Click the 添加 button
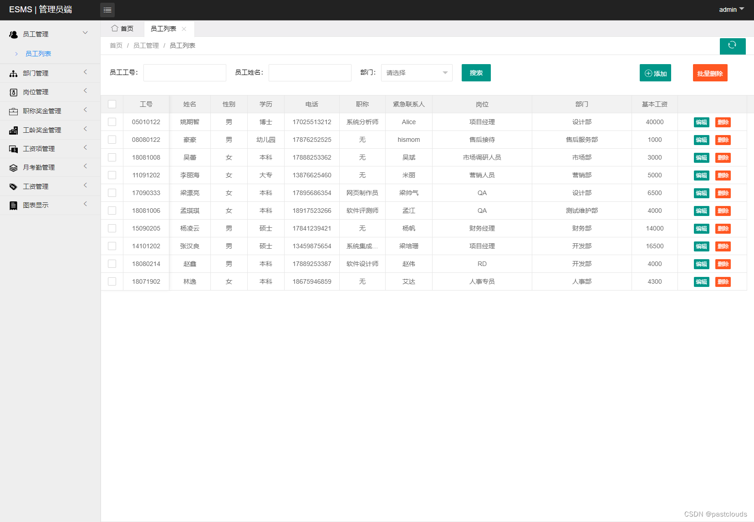 [x=656, y=73]
